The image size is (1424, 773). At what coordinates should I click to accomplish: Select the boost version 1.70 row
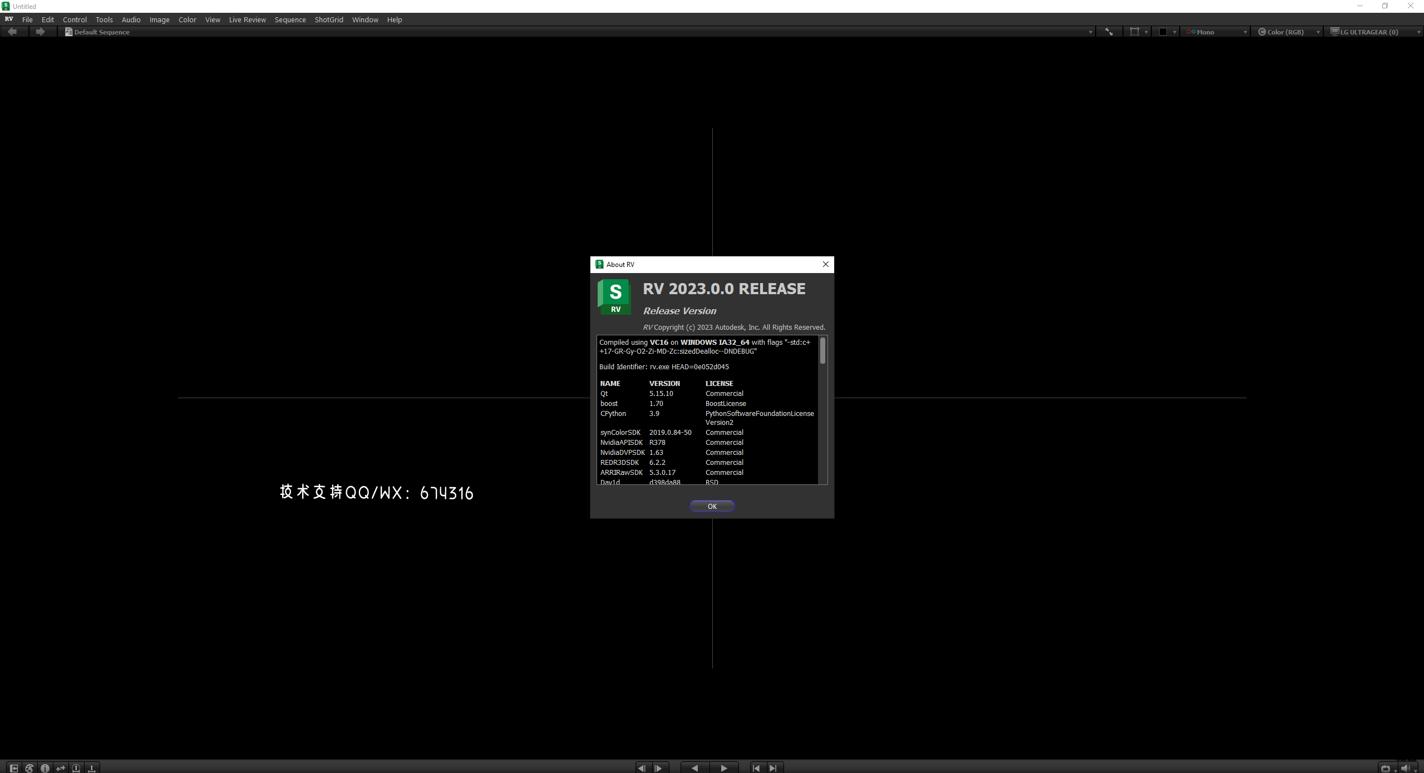707,404
